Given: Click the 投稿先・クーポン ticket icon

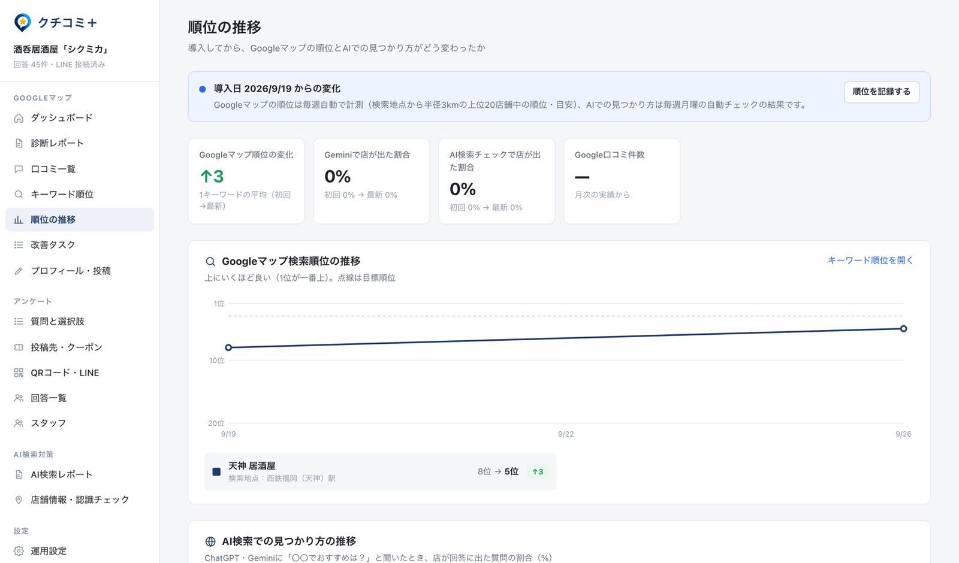Looking at the screenshot, I should coord(19,347).
